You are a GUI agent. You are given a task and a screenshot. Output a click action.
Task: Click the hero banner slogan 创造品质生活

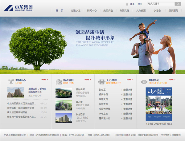[x=90, y=32]
